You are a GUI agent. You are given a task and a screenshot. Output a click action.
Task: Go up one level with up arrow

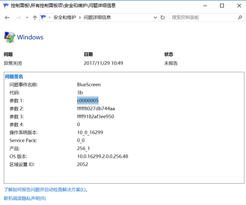tap(35, 18)
